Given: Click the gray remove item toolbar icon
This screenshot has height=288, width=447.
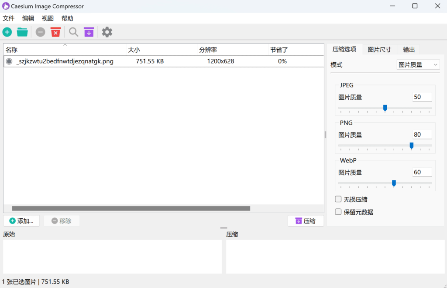Looking at the screenshot, I should (41, 32).
